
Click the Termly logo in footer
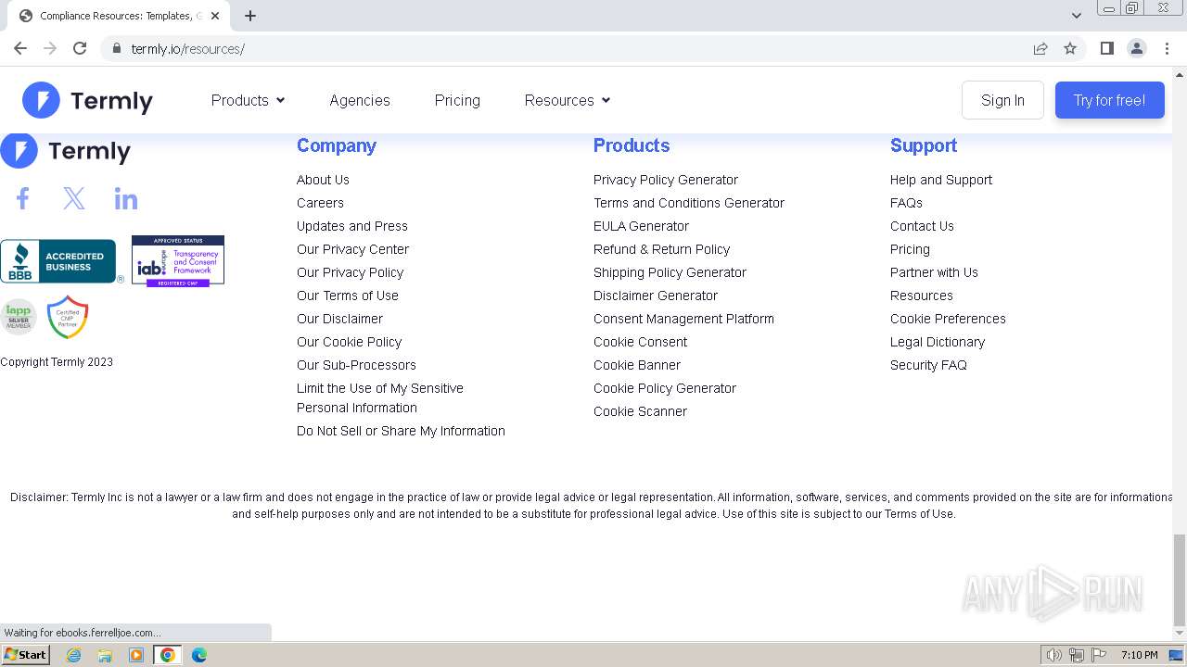(x=66, y=151)
